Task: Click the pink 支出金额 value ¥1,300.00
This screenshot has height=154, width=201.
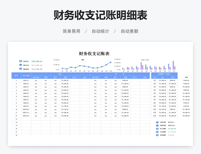Action: pyautogui.click(x=172, y=132)
